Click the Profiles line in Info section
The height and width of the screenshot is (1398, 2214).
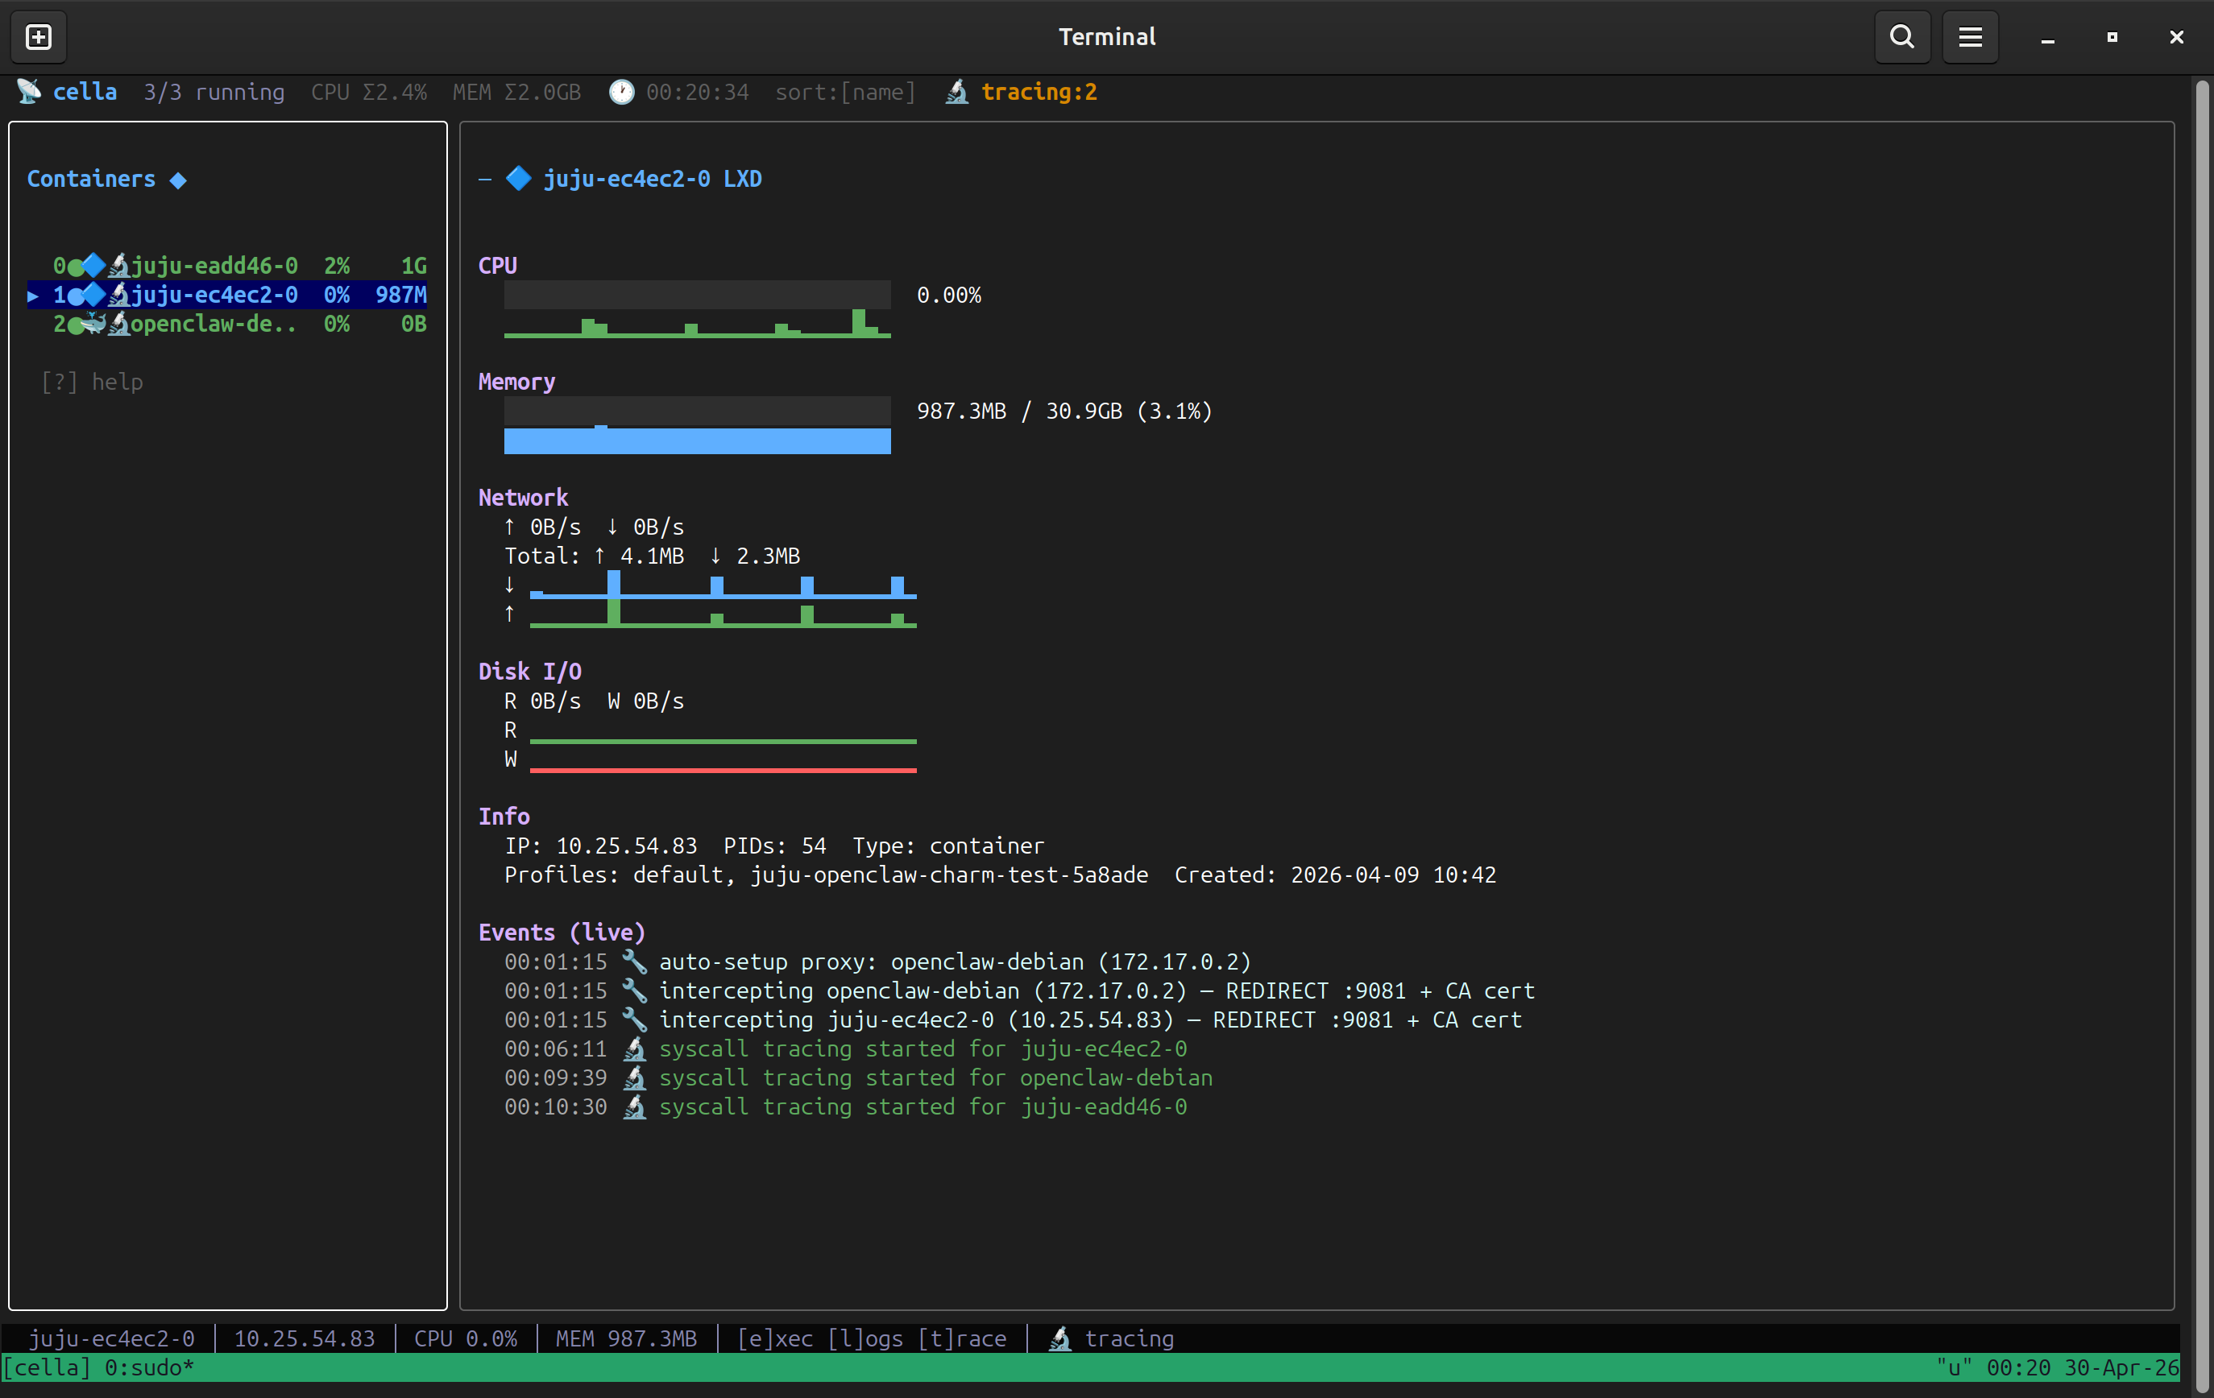(x=826, y=875)
